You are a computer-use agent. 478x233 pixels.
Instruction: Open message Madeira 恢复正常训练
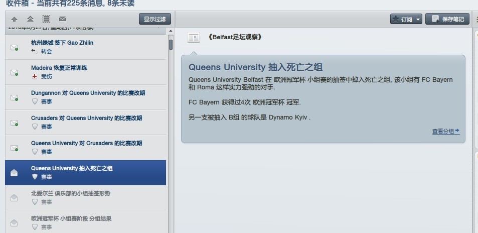tap(86, 72)
